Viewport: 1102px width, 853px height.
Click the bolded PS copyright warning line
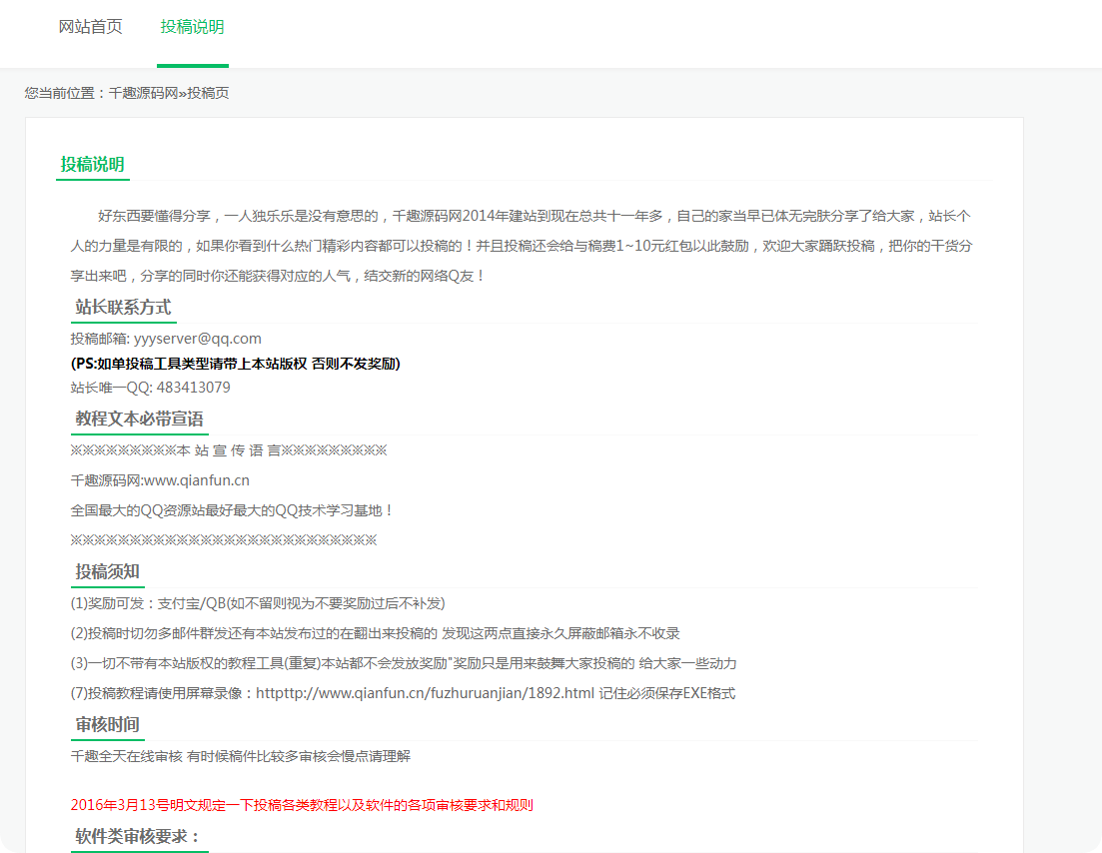pyautogui.click(x=234, y=364)
